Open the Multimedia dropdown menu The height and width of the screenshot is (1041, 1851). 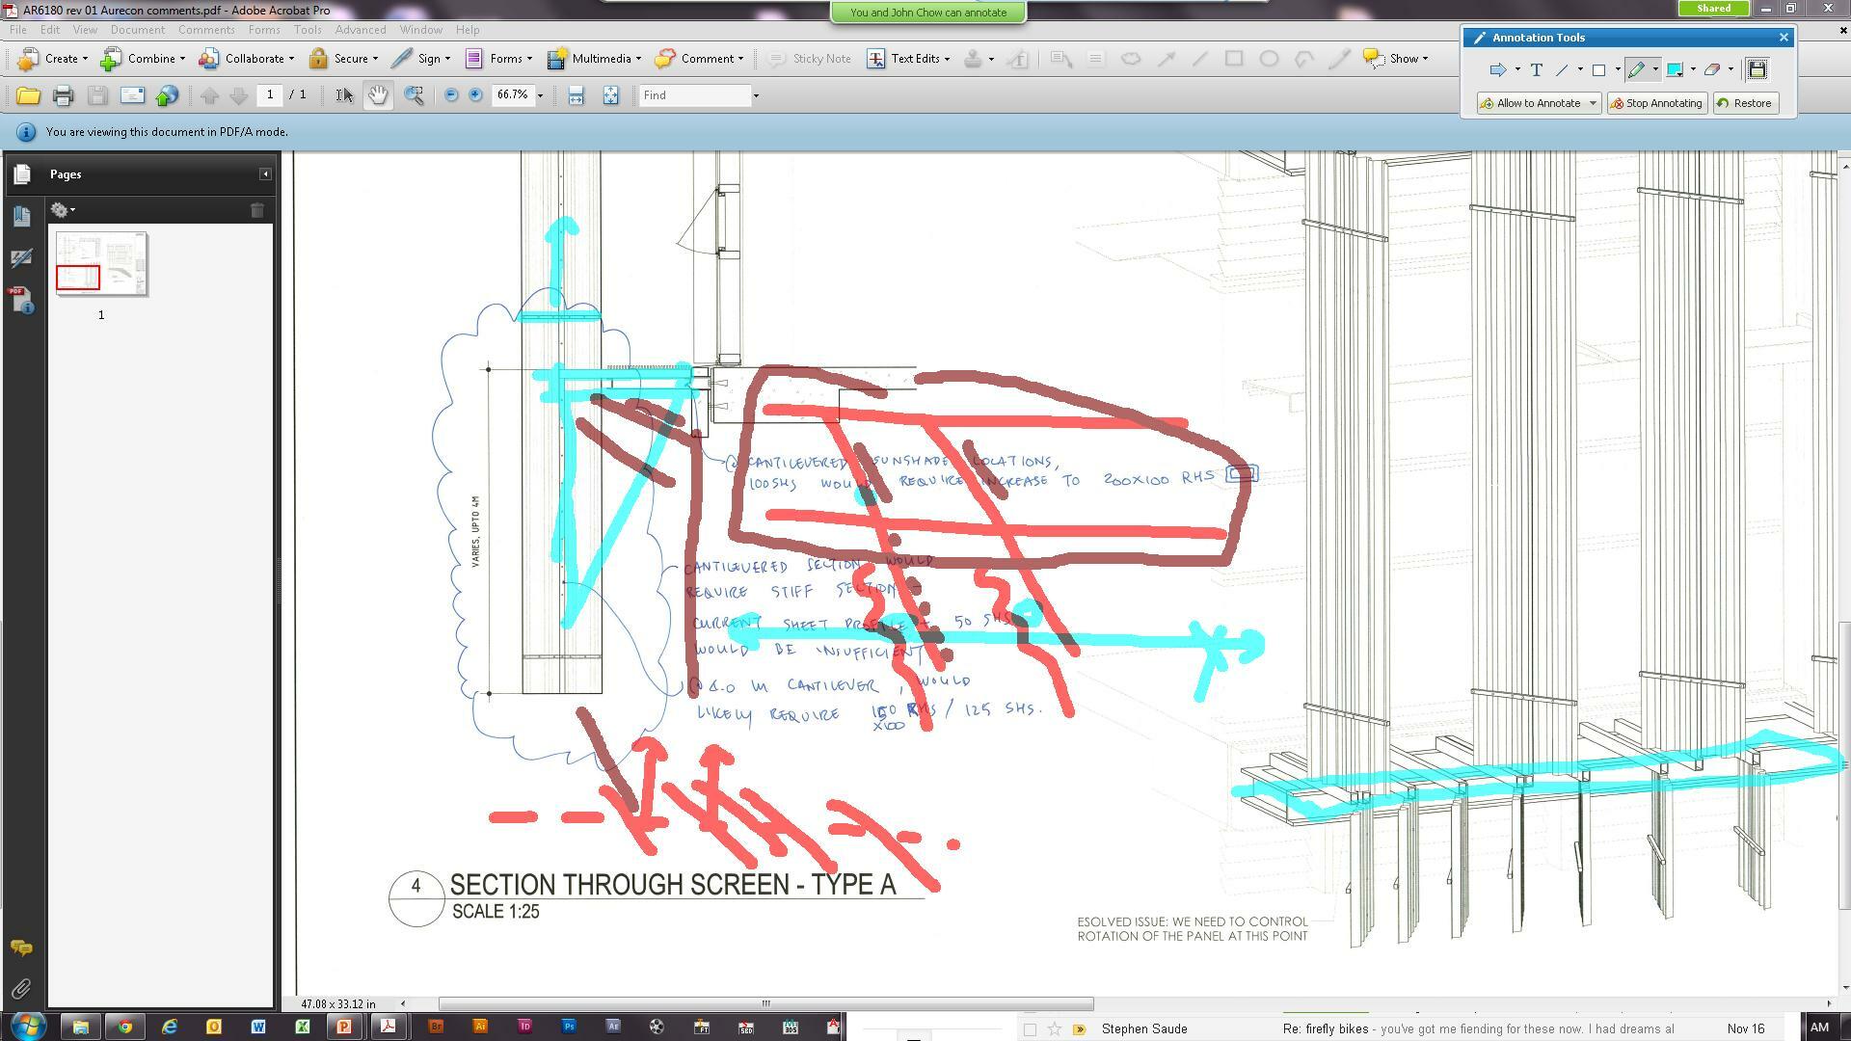pos(594,59)
